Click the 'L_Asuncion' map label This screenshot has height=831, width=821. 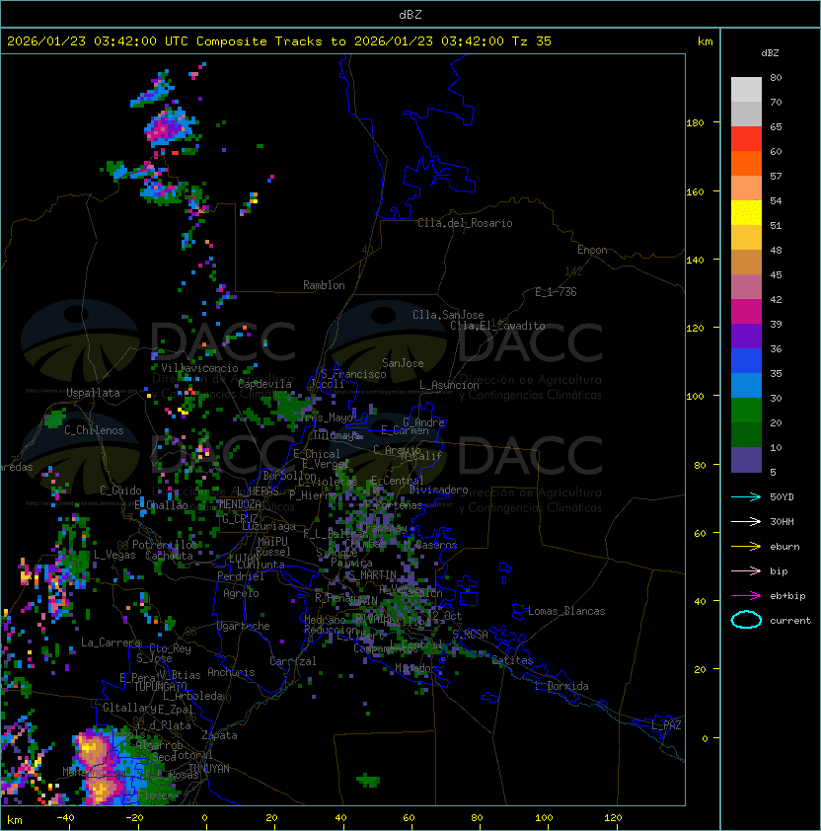pyautogui.click(x=449, y=385)
